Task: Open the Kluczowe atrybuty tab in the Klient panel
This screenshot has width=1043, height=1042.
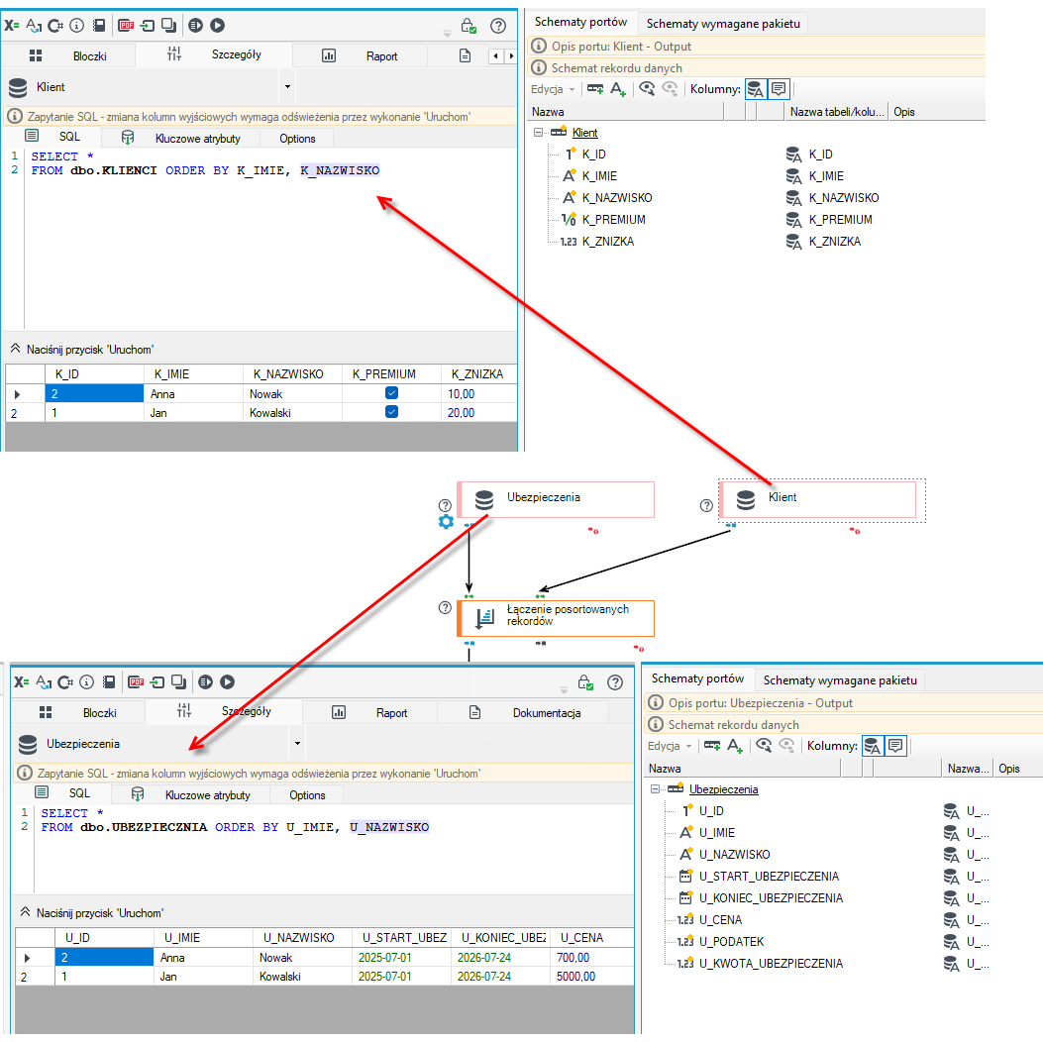Action: [x=181, y=139]
